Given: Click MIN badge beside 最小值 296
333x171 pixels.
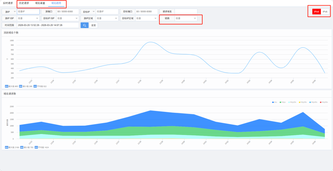Looking at the screenshot, I should pos(21,86).
